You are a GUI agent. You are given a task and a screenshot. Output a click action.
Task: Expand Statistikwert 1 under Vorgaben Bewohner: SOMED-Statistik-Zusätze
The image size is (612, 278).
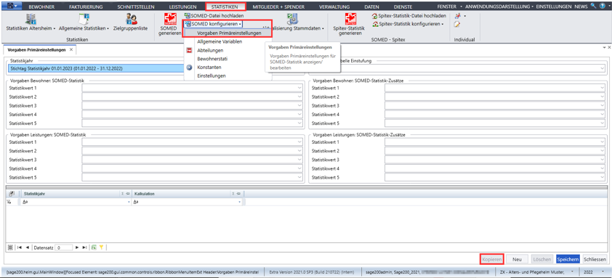coord(603,88)
